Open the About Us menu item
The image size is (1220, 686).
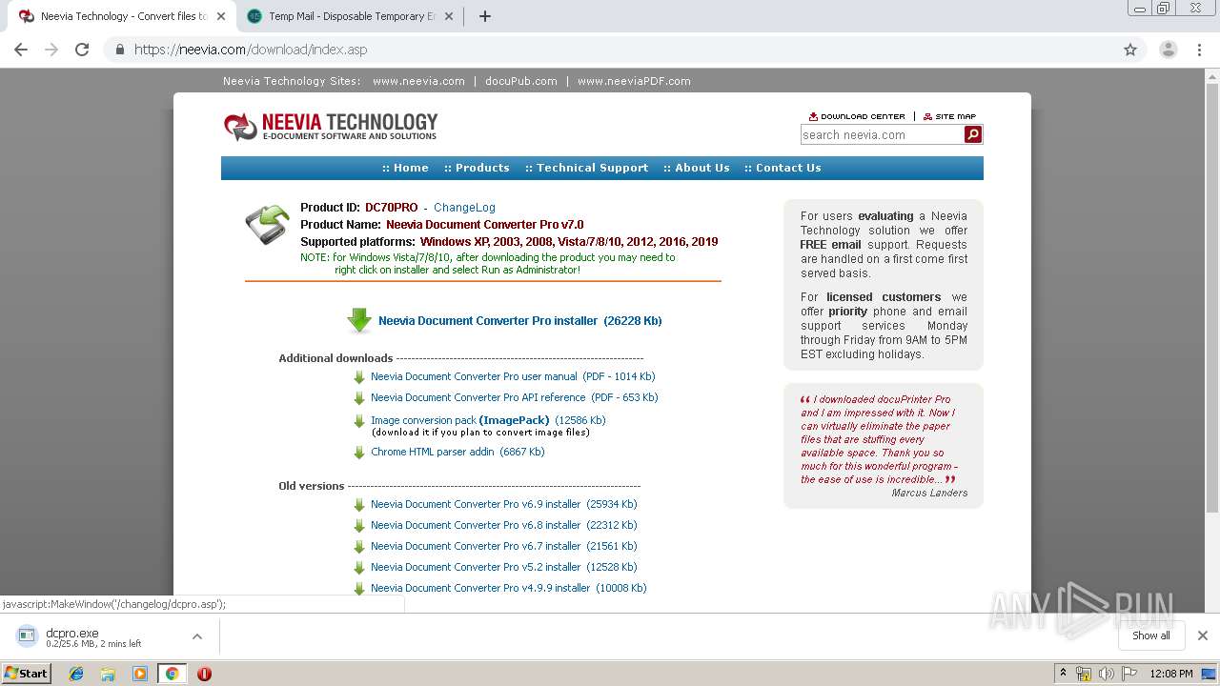click(697, 168)
